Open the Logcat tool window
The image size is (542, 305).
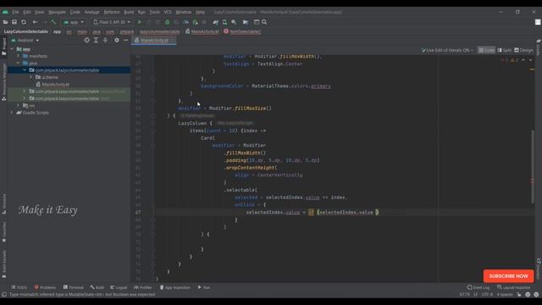point(119,287)
